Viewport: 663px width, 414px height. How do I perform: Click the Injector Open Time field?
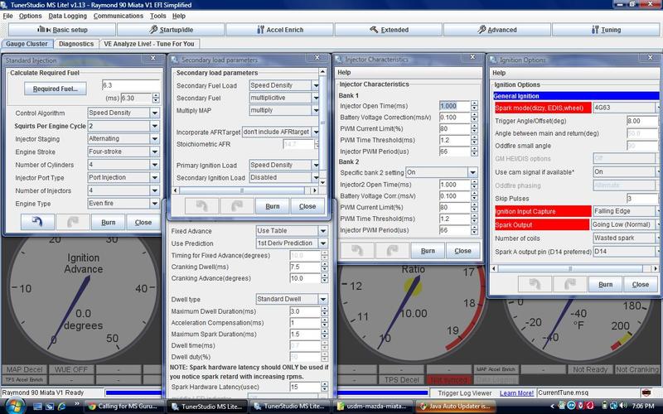(452, 106)
